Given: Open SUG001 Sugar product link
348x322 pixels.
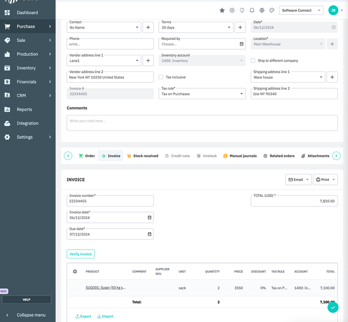Looking at the screenshot, I should [105, 288].
